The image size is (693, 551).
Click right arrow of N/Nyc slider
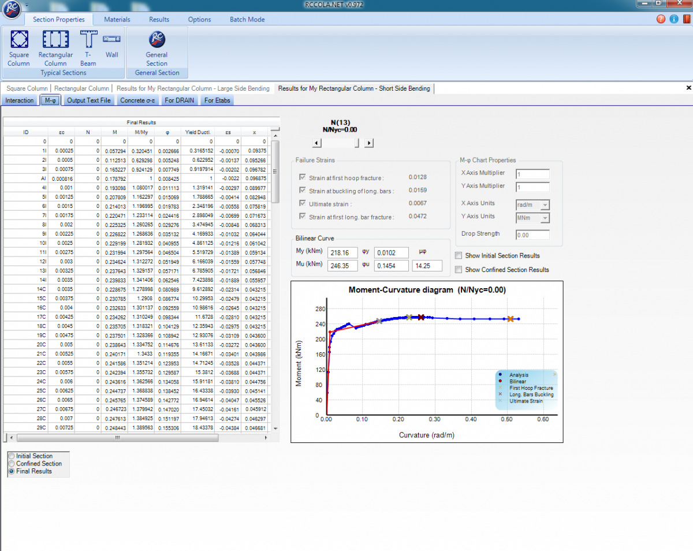[369, 143]
